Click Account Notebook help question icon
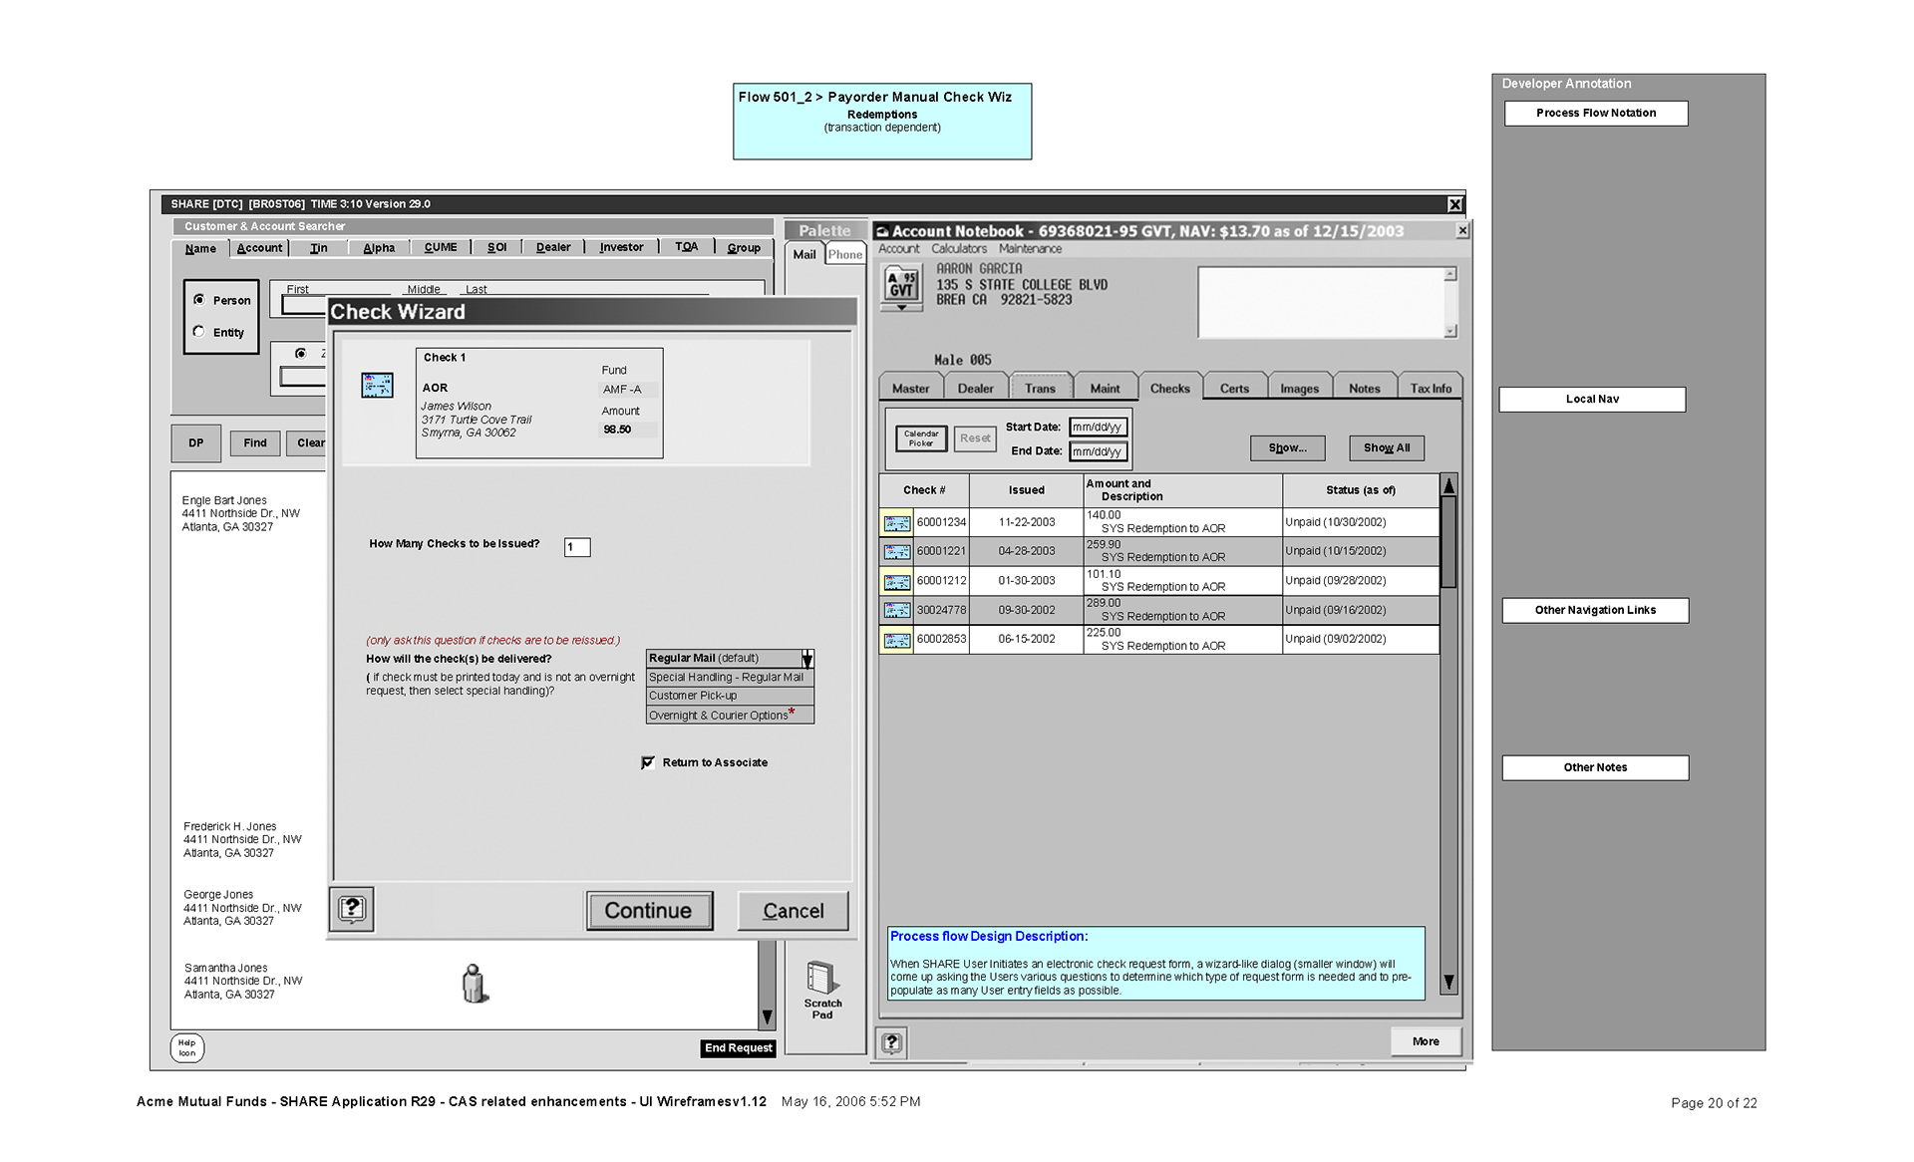Viewport: 1914px width, 1162px height. (891, 1042)
